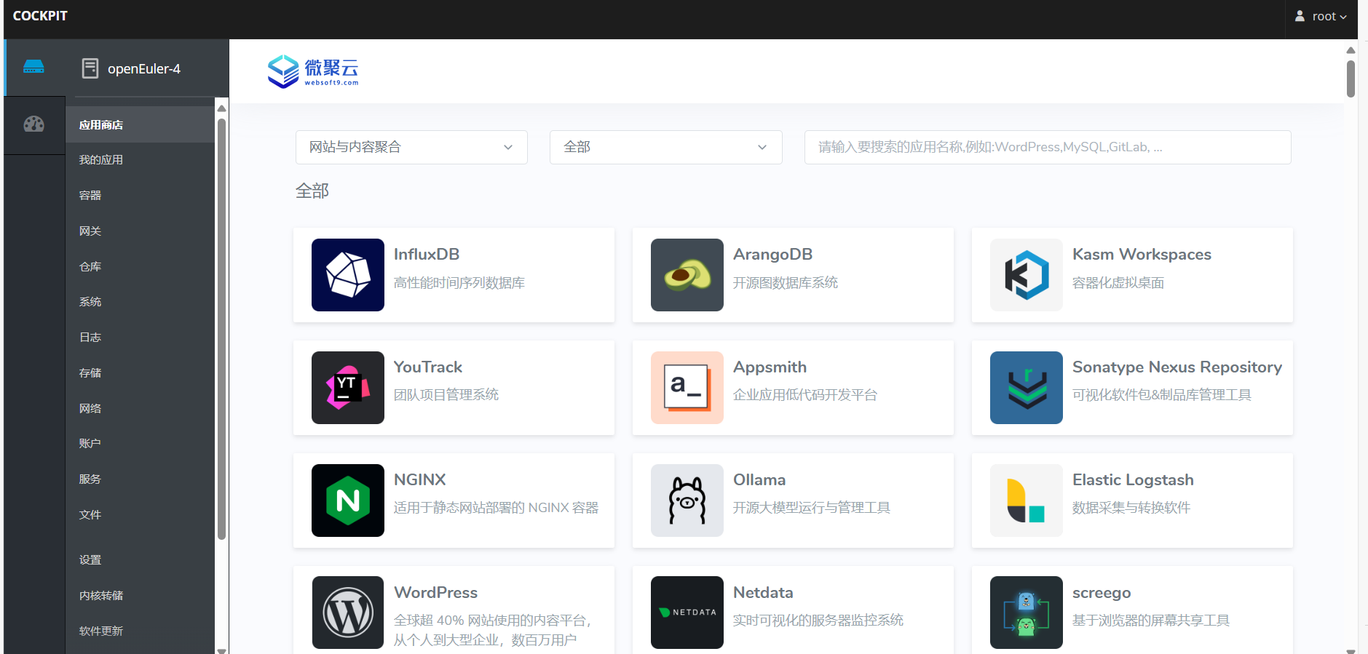Image resolution: width=1368 pixels, height=654 pixels.
Task: Click the main page scrollbar thumb
Action: click(x=1351, y=79)
